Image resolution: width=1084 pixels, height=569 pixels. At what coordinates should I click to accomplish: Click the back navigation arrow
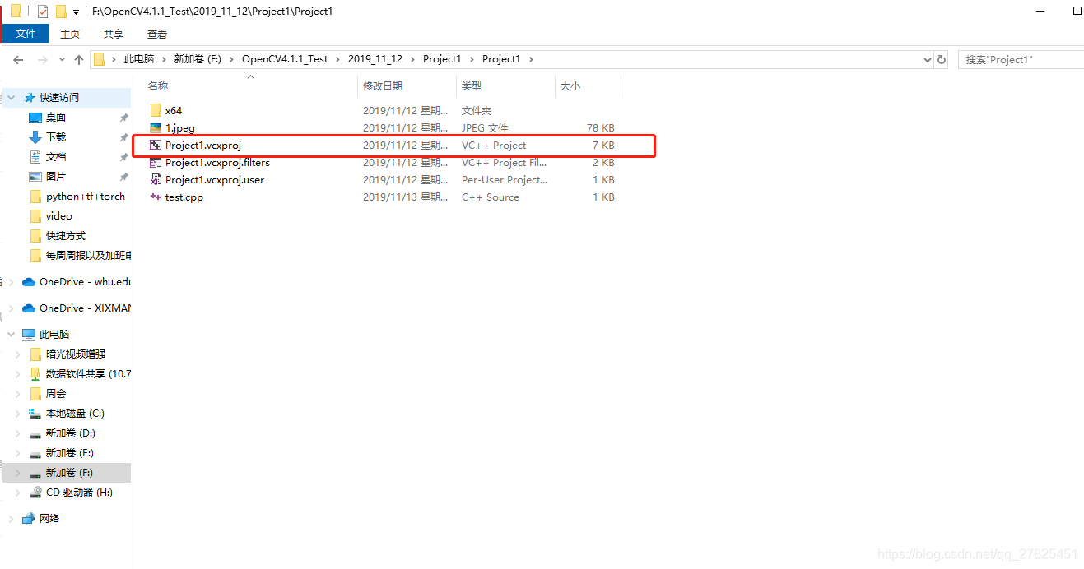coord(18,58)
